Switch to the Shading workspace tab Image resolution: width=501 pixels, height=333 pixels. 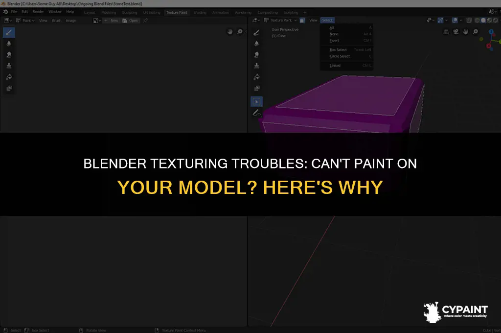pos(200,12)
